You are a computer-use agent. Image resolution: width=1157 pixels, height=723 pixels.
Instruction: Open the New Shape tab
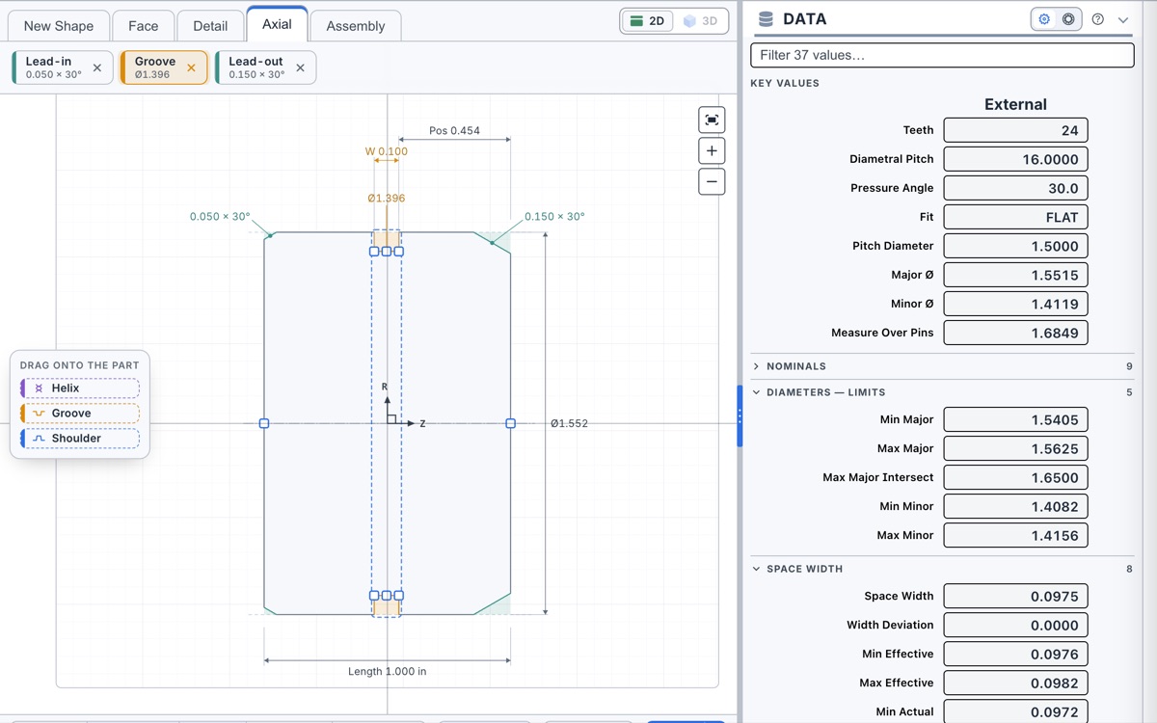pyautogui.click(x=59, y=26)
